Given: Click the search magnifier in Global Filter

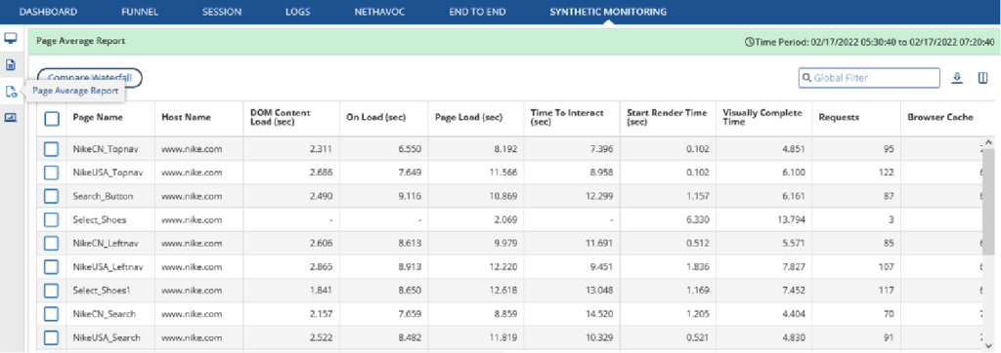Looking at the screenshot, I should [806, 78].
